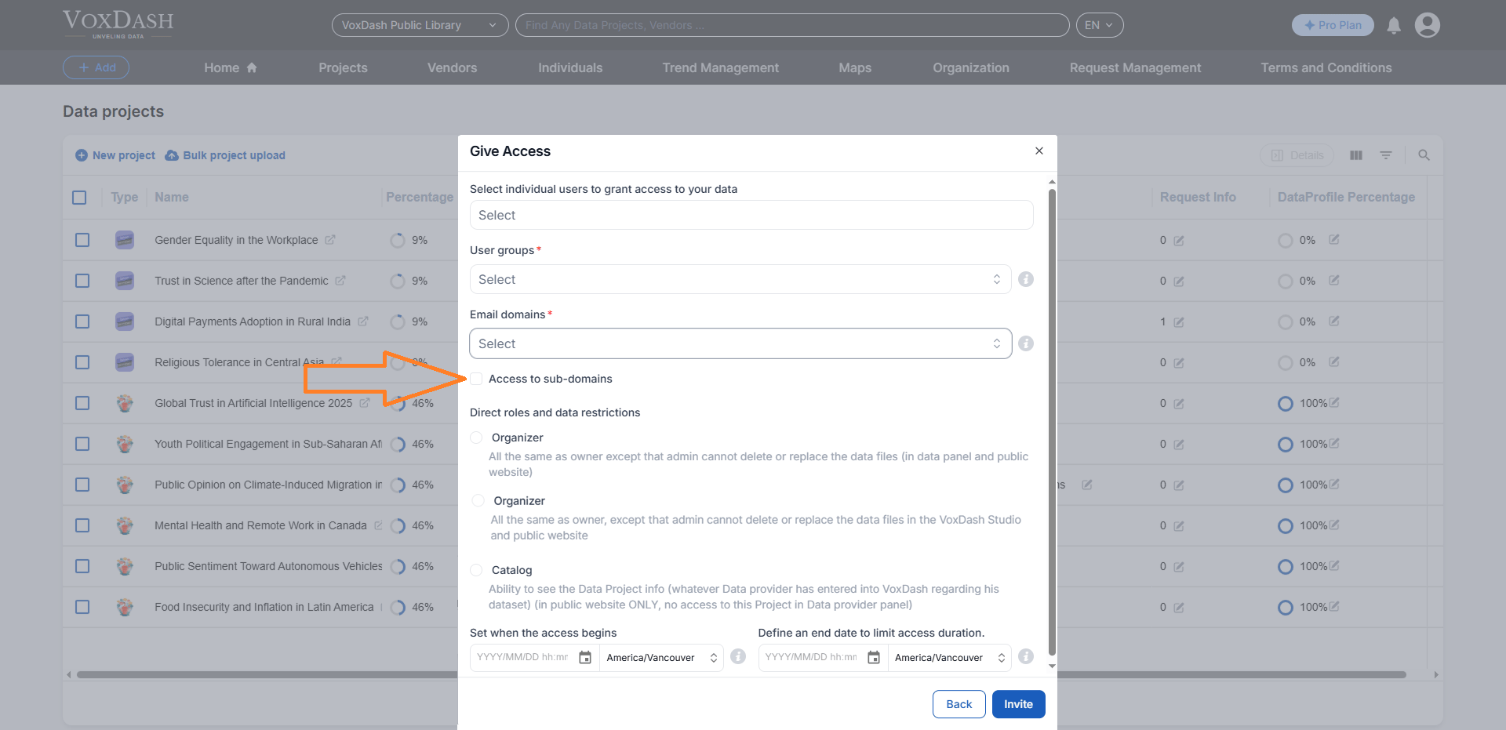Select the Catalog role radio
The width and height of the screenshot is (1506, 730).
[x=476, y=570]
